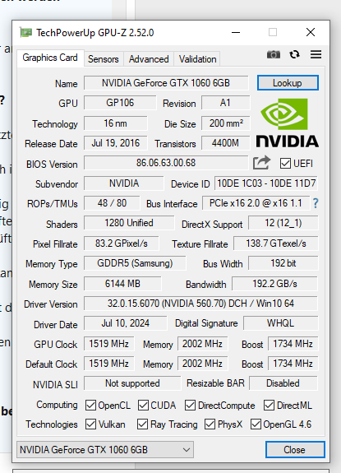The image size is (341, 473).
Task: Click the Revision field showing A1
Action: pyautogui.click(x=226, y=103)
